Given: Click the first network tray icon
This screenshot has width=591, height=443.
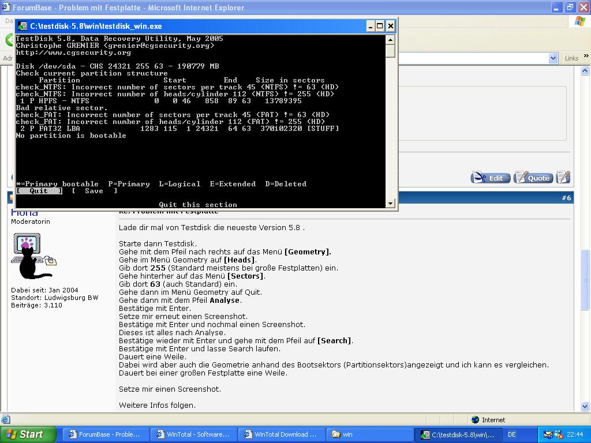Looking at the screenshot, I should [548, 434].
